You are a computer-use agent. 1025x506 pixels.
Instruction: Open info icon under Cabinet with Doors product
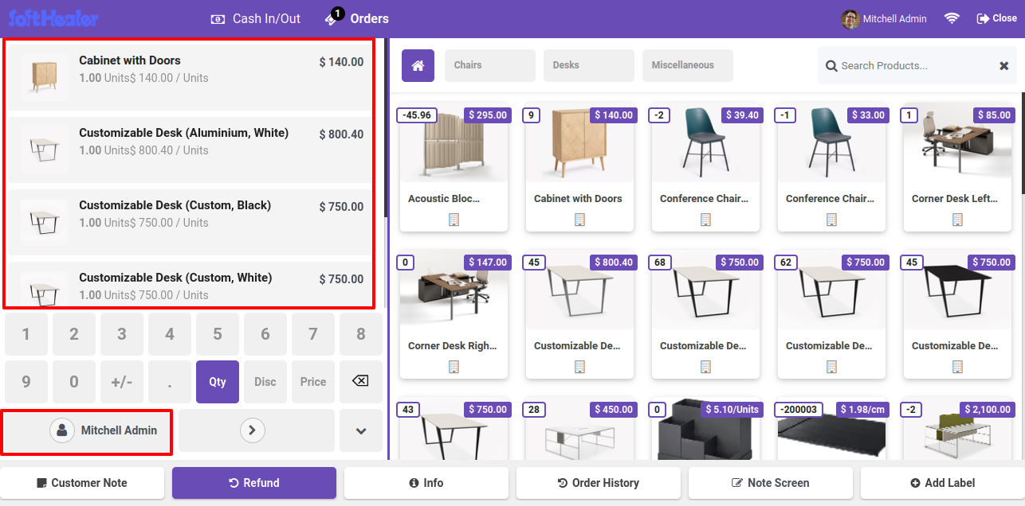[579, 220]
